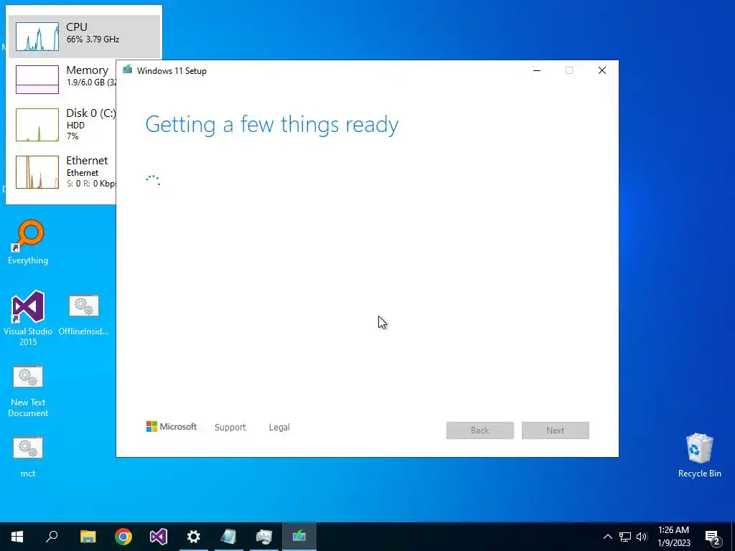
Task: Close the Windows 11 Setup window
Action: click(x=602, y=71)
